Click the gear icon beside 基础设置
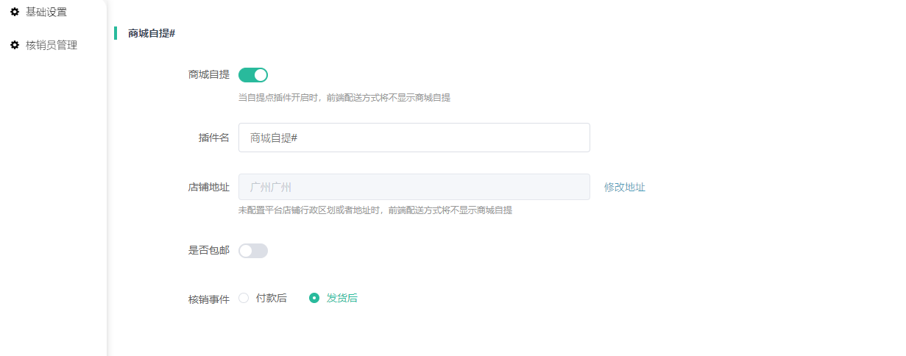The height and width of the screenshot is (356, 906). (15, 12)
